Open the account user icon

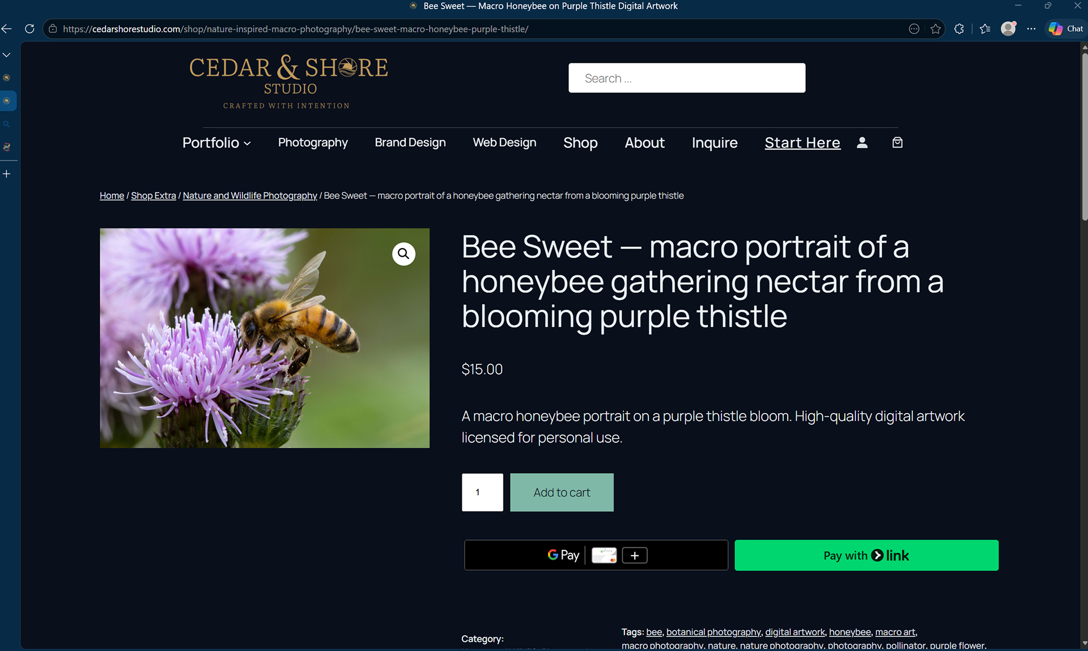[x=862, y=143]
